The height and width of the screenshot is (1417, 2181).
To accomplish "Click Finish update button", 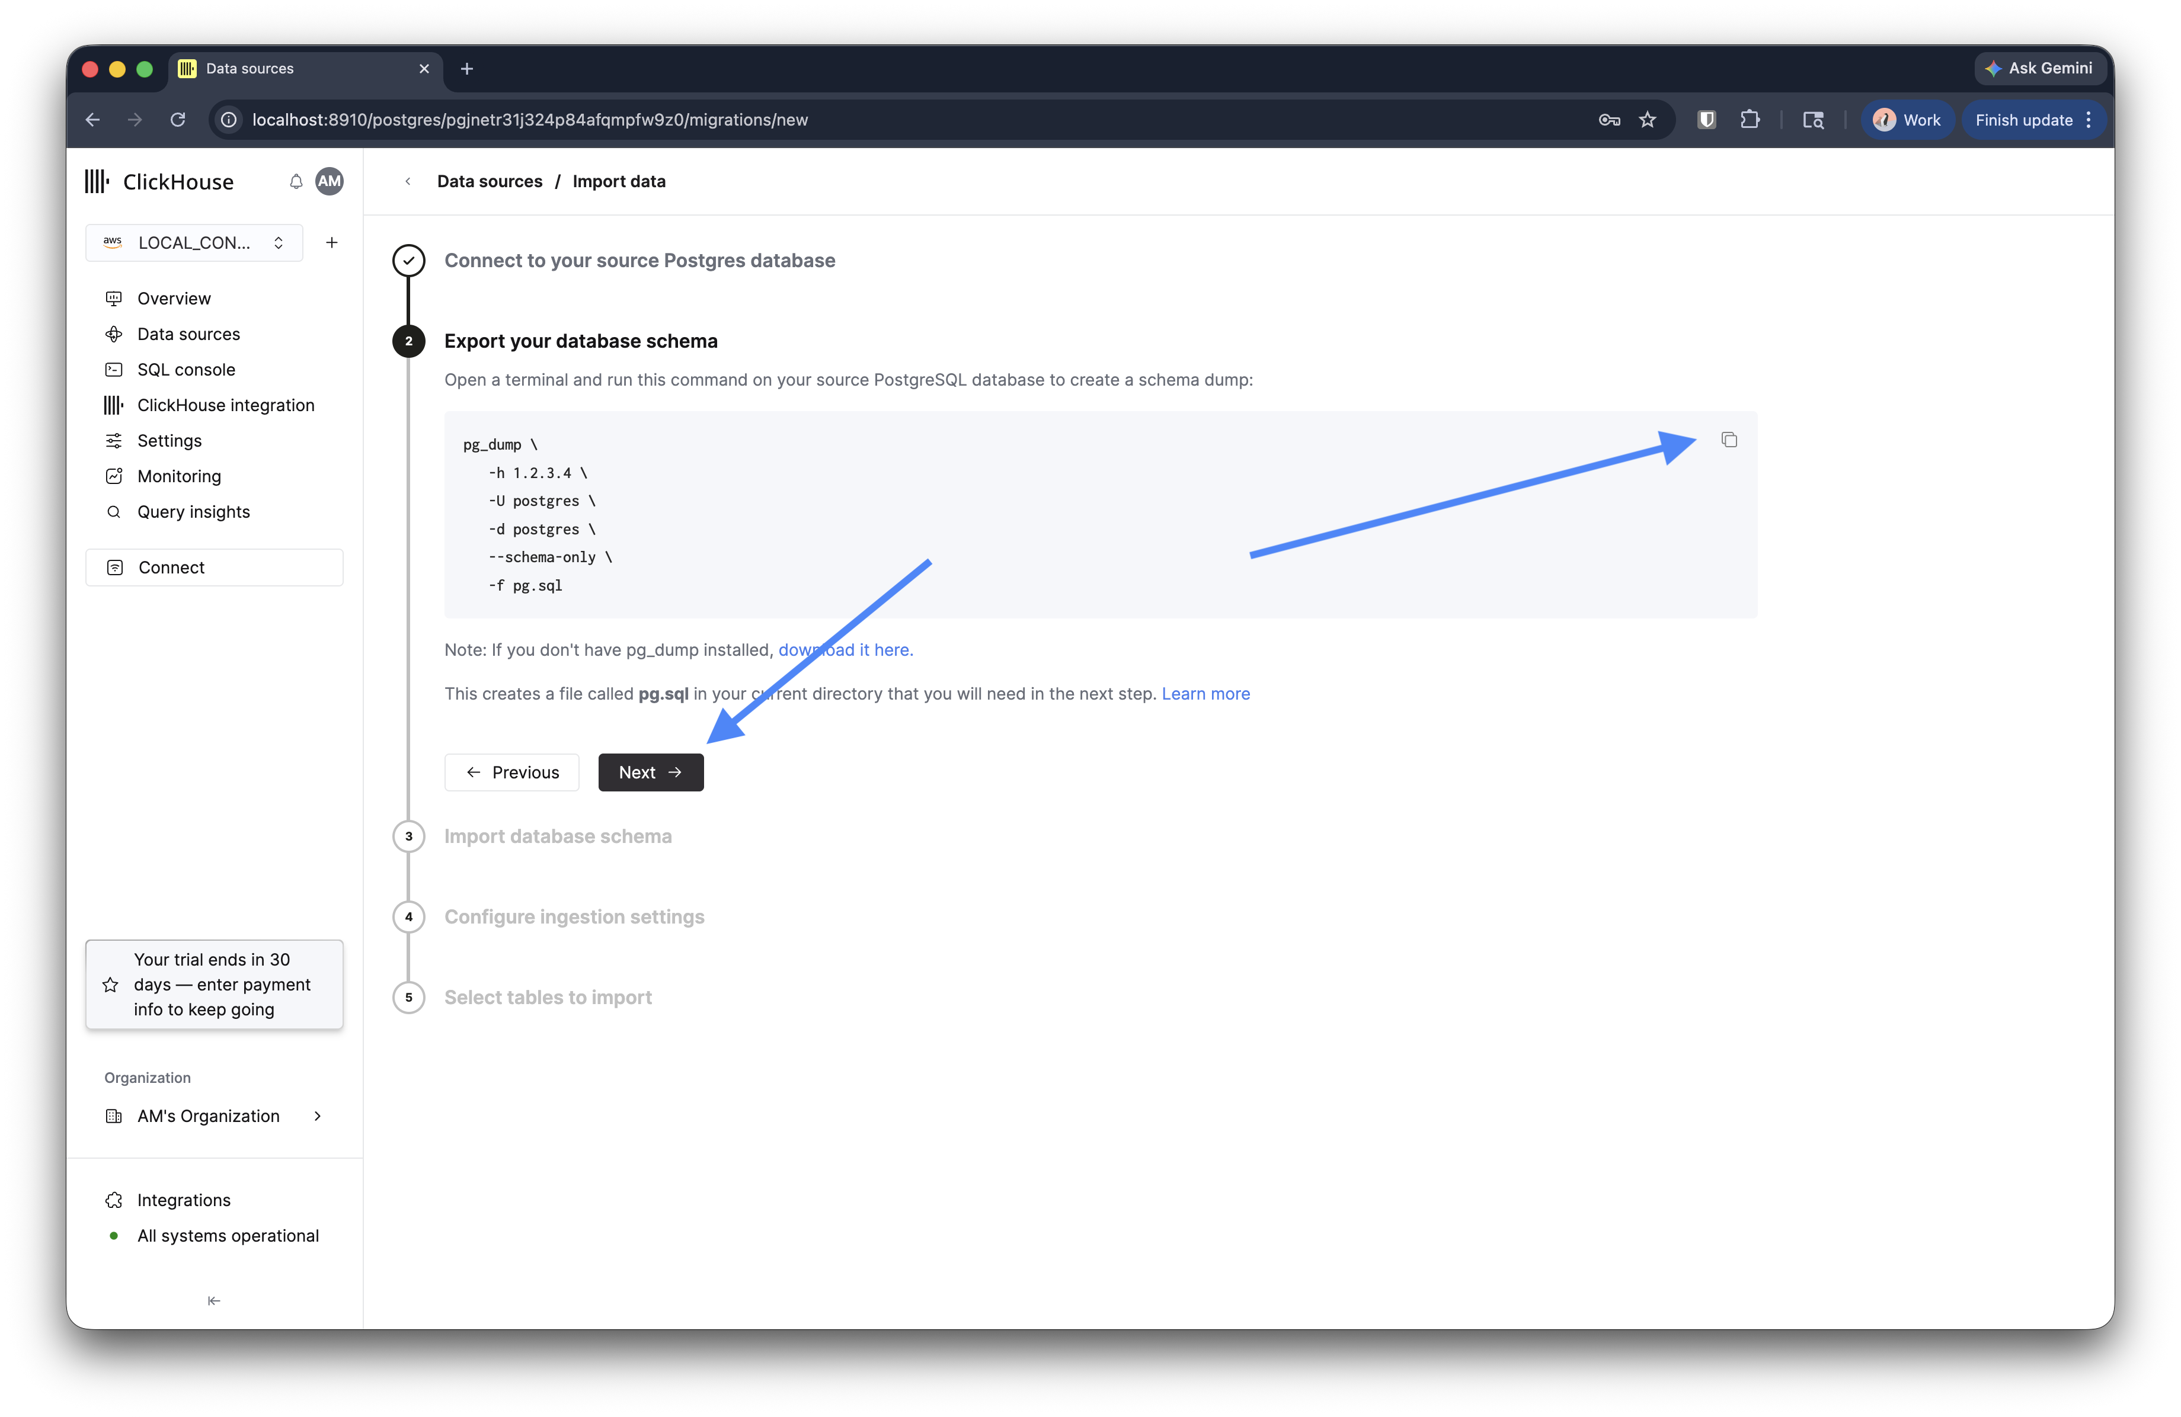I will (2023, 120).
